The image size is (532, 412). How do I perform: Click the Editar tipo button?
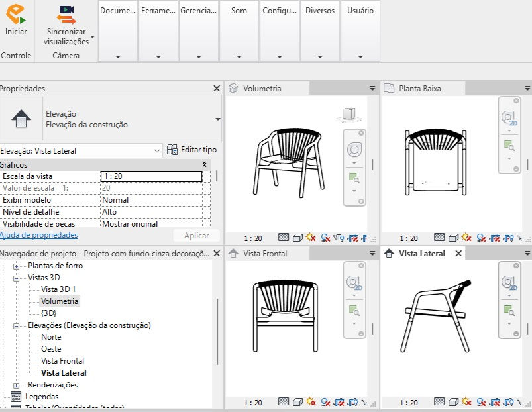tap(191, 150)
